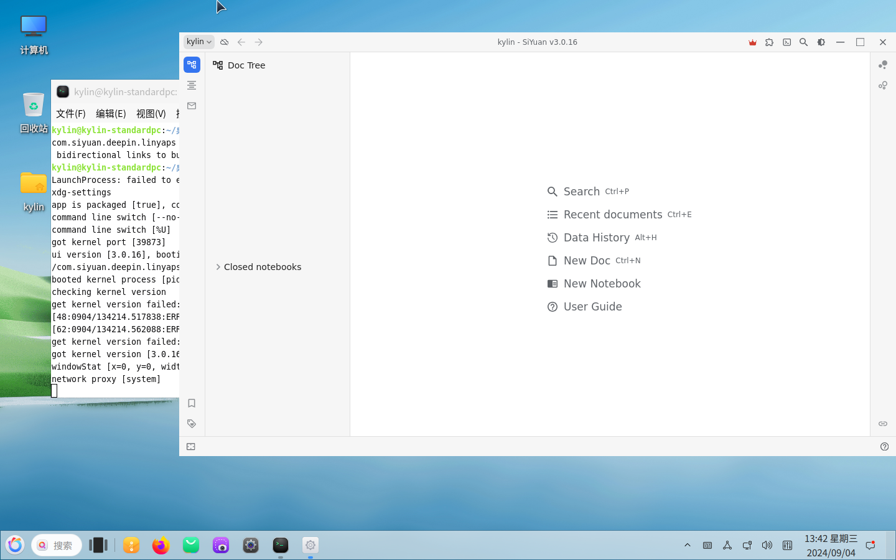Click the search icon in title bar
Screen dimensions: 896x560
804,42
